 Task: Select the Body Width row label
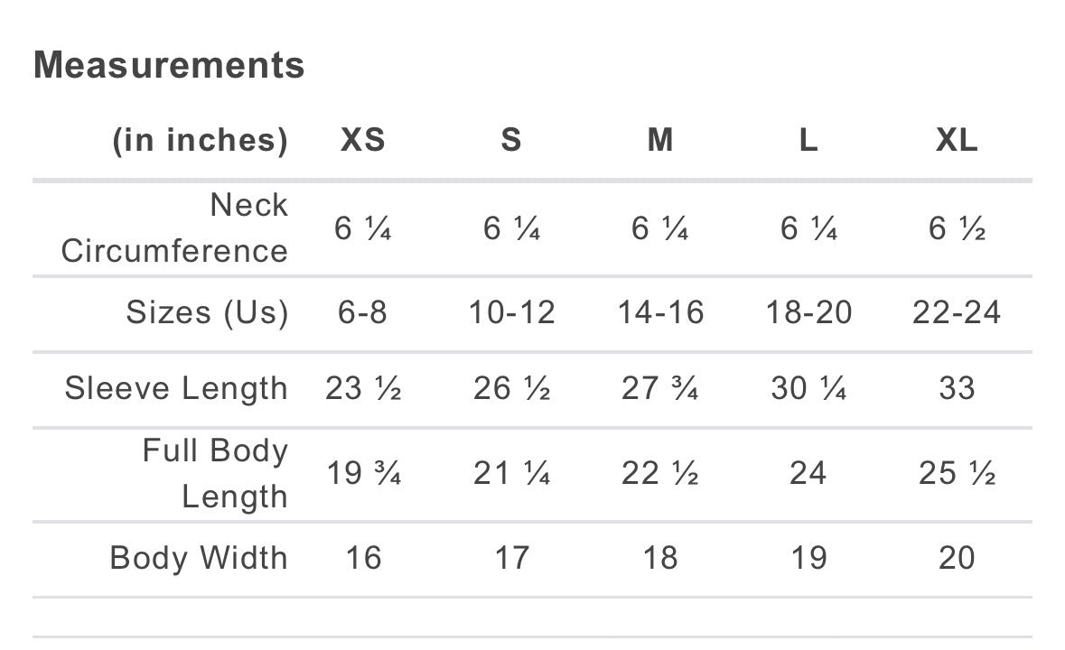199,558
